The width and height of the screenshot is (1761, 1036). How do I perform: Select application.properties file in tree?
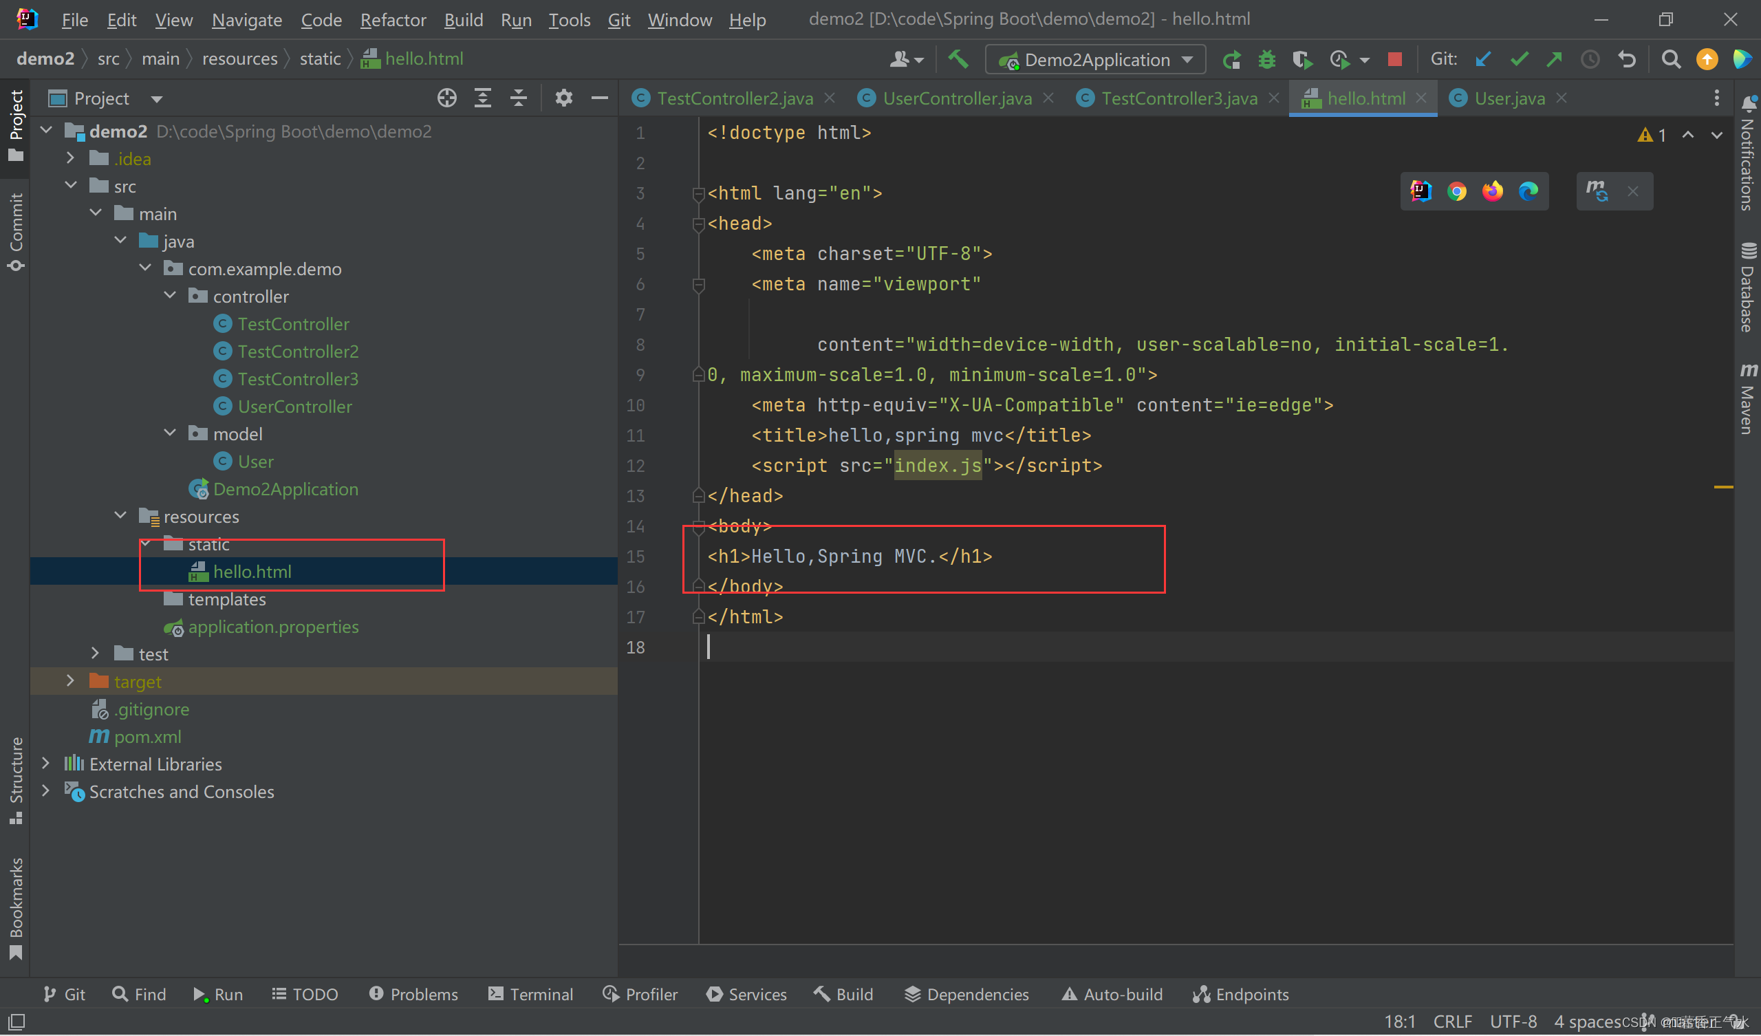click(273, 627)
